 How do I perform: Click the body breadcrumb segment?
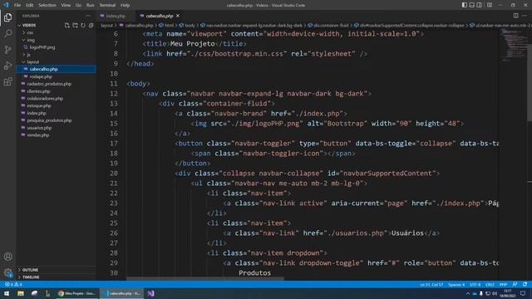190,26
